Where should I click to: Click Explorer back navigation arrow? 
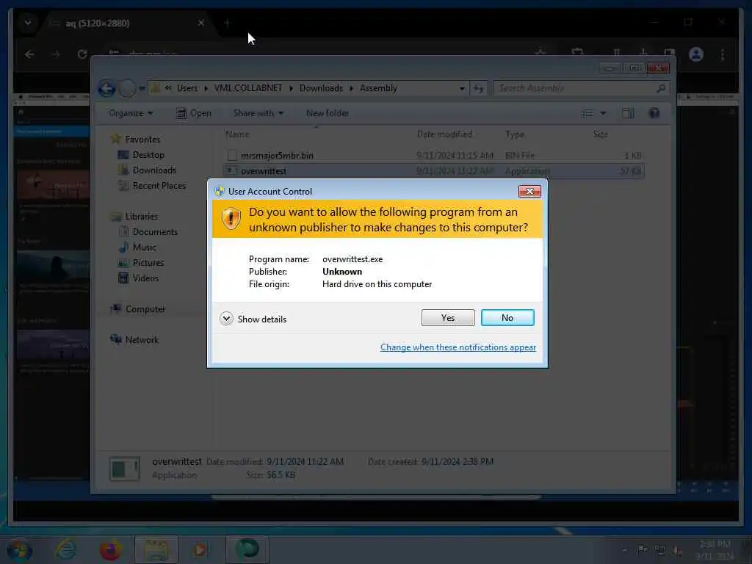point(107,88)
